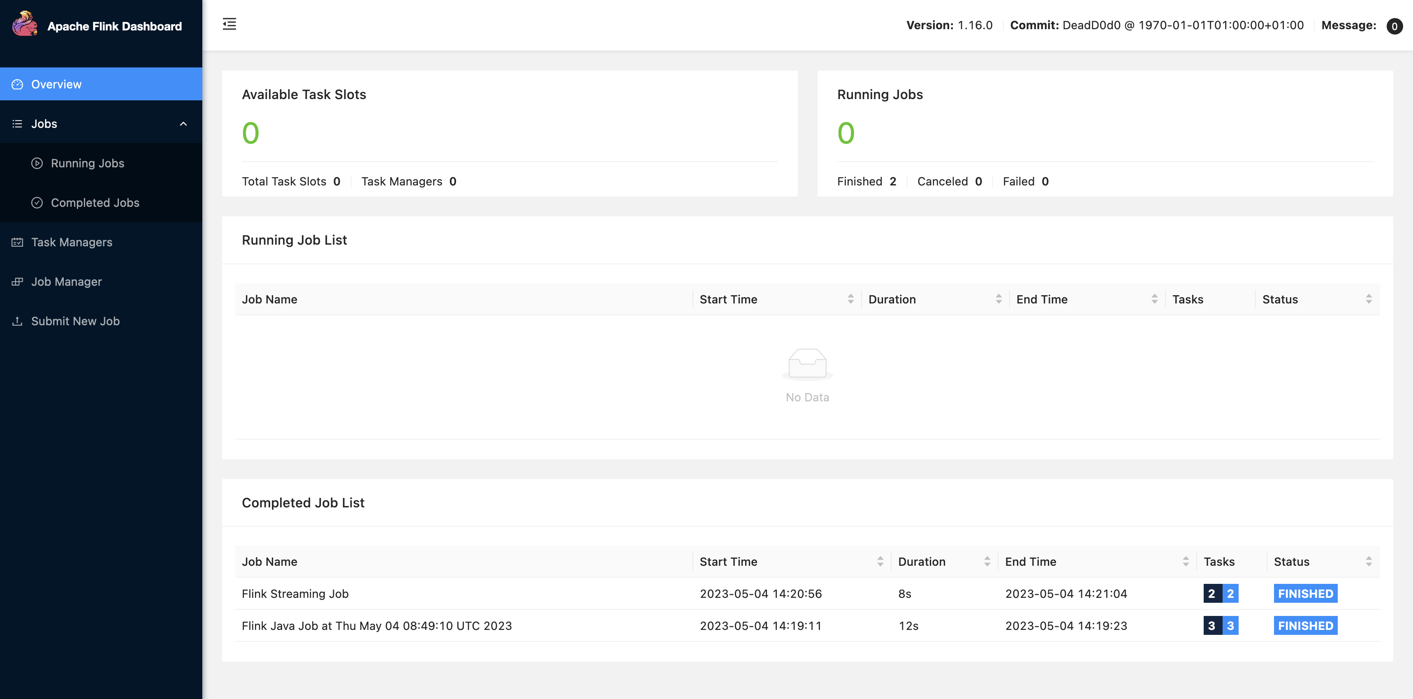Click the Jobs section collapse icon
This screenshot has width=1413, height=699.
pos(183,123)
